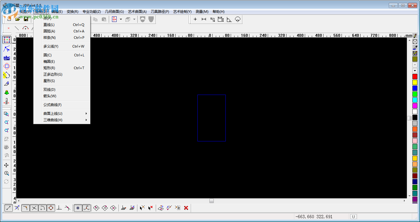Open the view mode dropdown arrow in top toolbar
Image resolution: width=420 pixels, height=222 pixels.
tap(121, 19)
